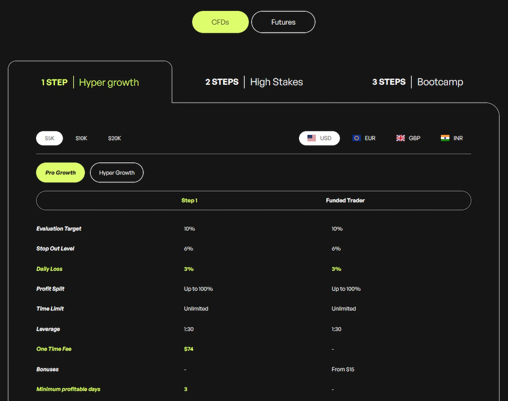Screen dimensions: 508x401
Task: Click the $74 One Time Fee value
Action: click(189, 349)
